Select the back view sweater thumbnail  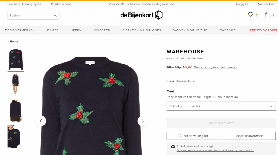pos(15,111)
